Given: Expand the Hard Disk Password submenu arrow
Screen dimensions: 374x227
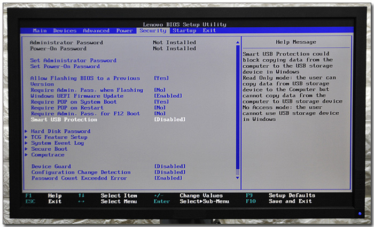Looking at the screenshot, I should point(26,131).
